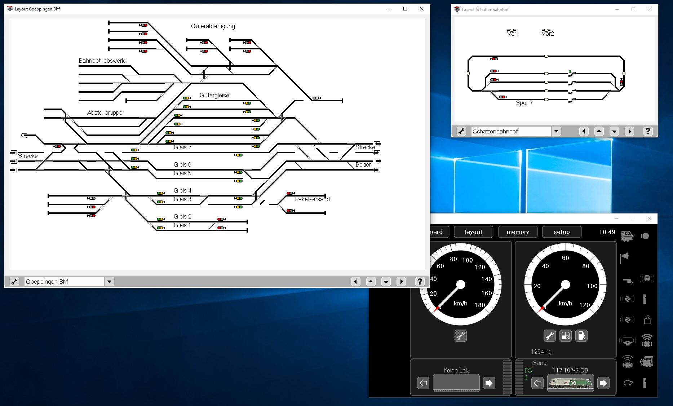Viewport: 673px width, 406px height.
Task: Click the left speedometer dial reaching 180 km/h
Action: [x=460, y=284]
